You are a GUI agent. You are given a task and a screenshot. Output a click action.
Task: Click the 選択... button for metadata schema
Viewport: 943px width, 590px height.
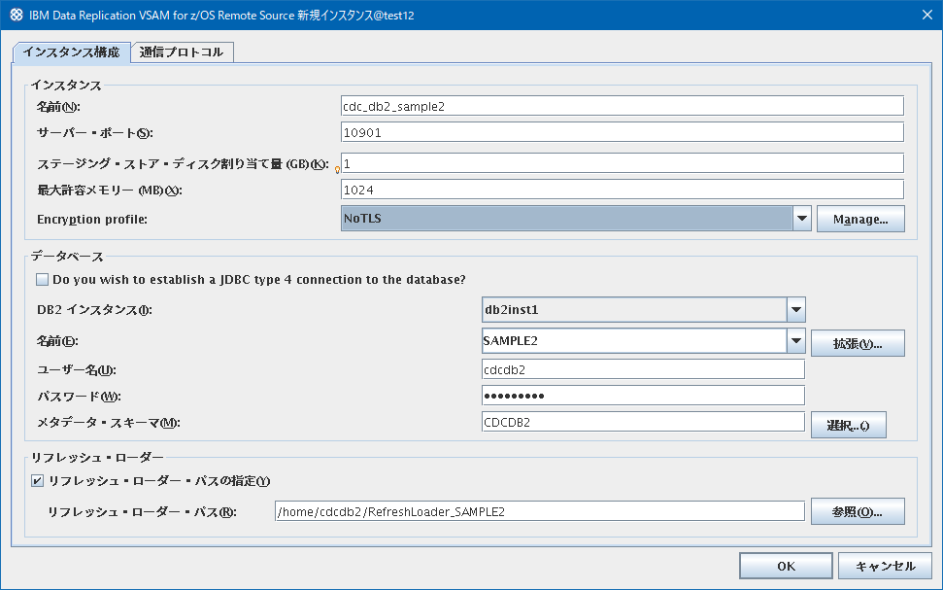coord(849,426)
